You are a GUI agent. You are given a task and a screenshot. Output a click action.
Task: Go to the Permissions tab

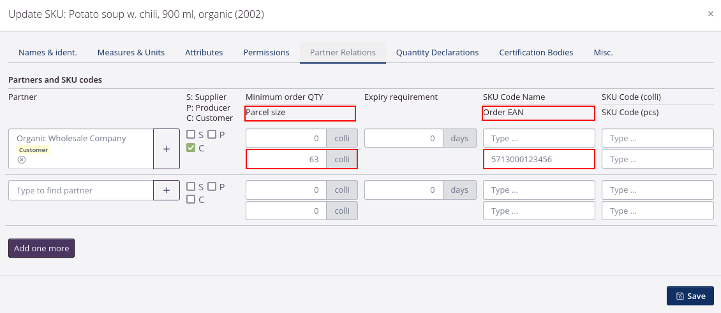266,52
